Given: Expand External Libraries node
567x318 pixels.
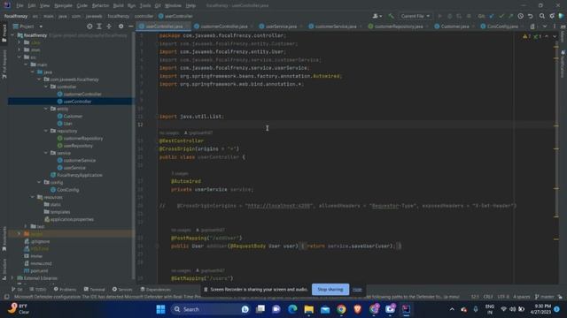Looking at the screenshot, I should (12, 278).
